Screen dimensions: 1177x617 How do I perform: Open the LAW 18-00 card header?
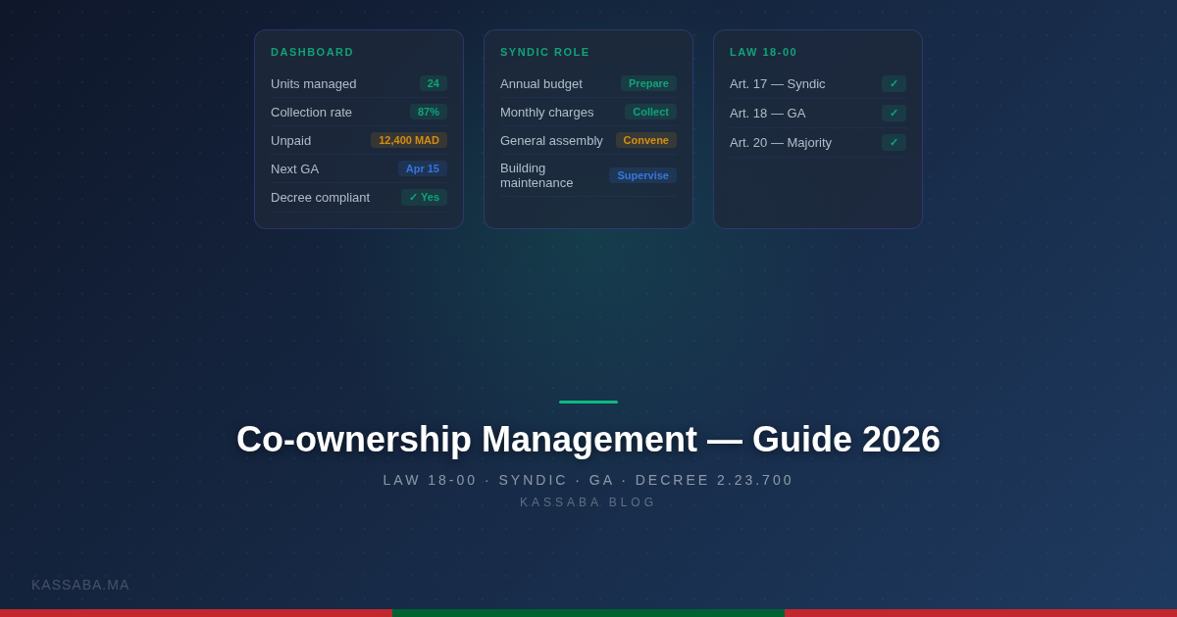[763, 52]
